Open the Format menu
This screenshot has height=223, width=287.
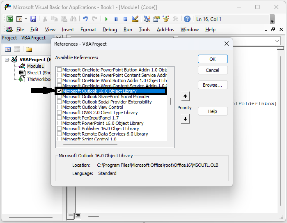click(x=88, y=30)
